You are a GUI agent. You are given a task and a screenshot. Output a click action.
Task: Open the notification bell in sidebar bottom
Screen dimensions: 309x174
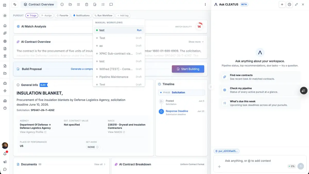pos(5,154)
